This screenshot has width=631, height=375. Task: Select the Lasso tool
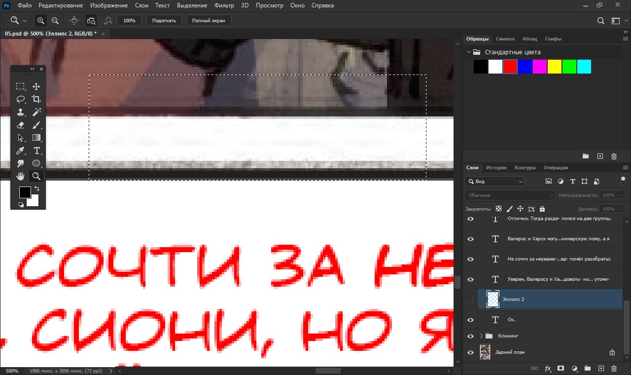tap(20, 99)
